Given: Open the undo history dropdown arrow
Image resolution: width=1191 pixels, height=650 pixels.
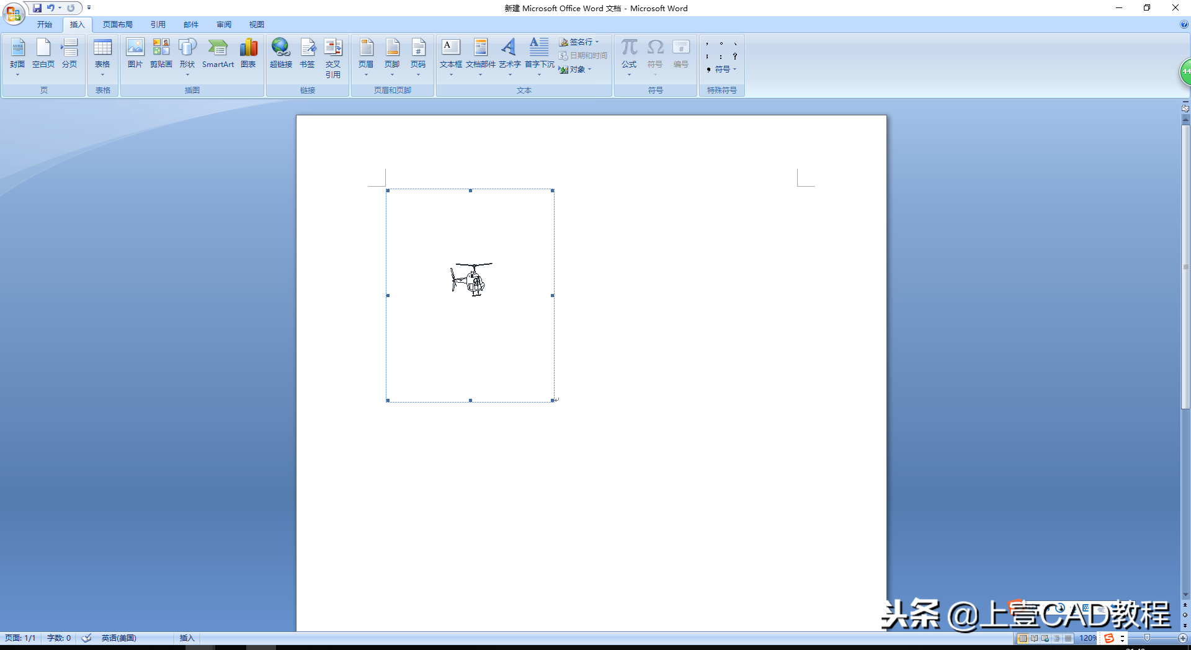Looking at the screenshot, I should (60, 8).
